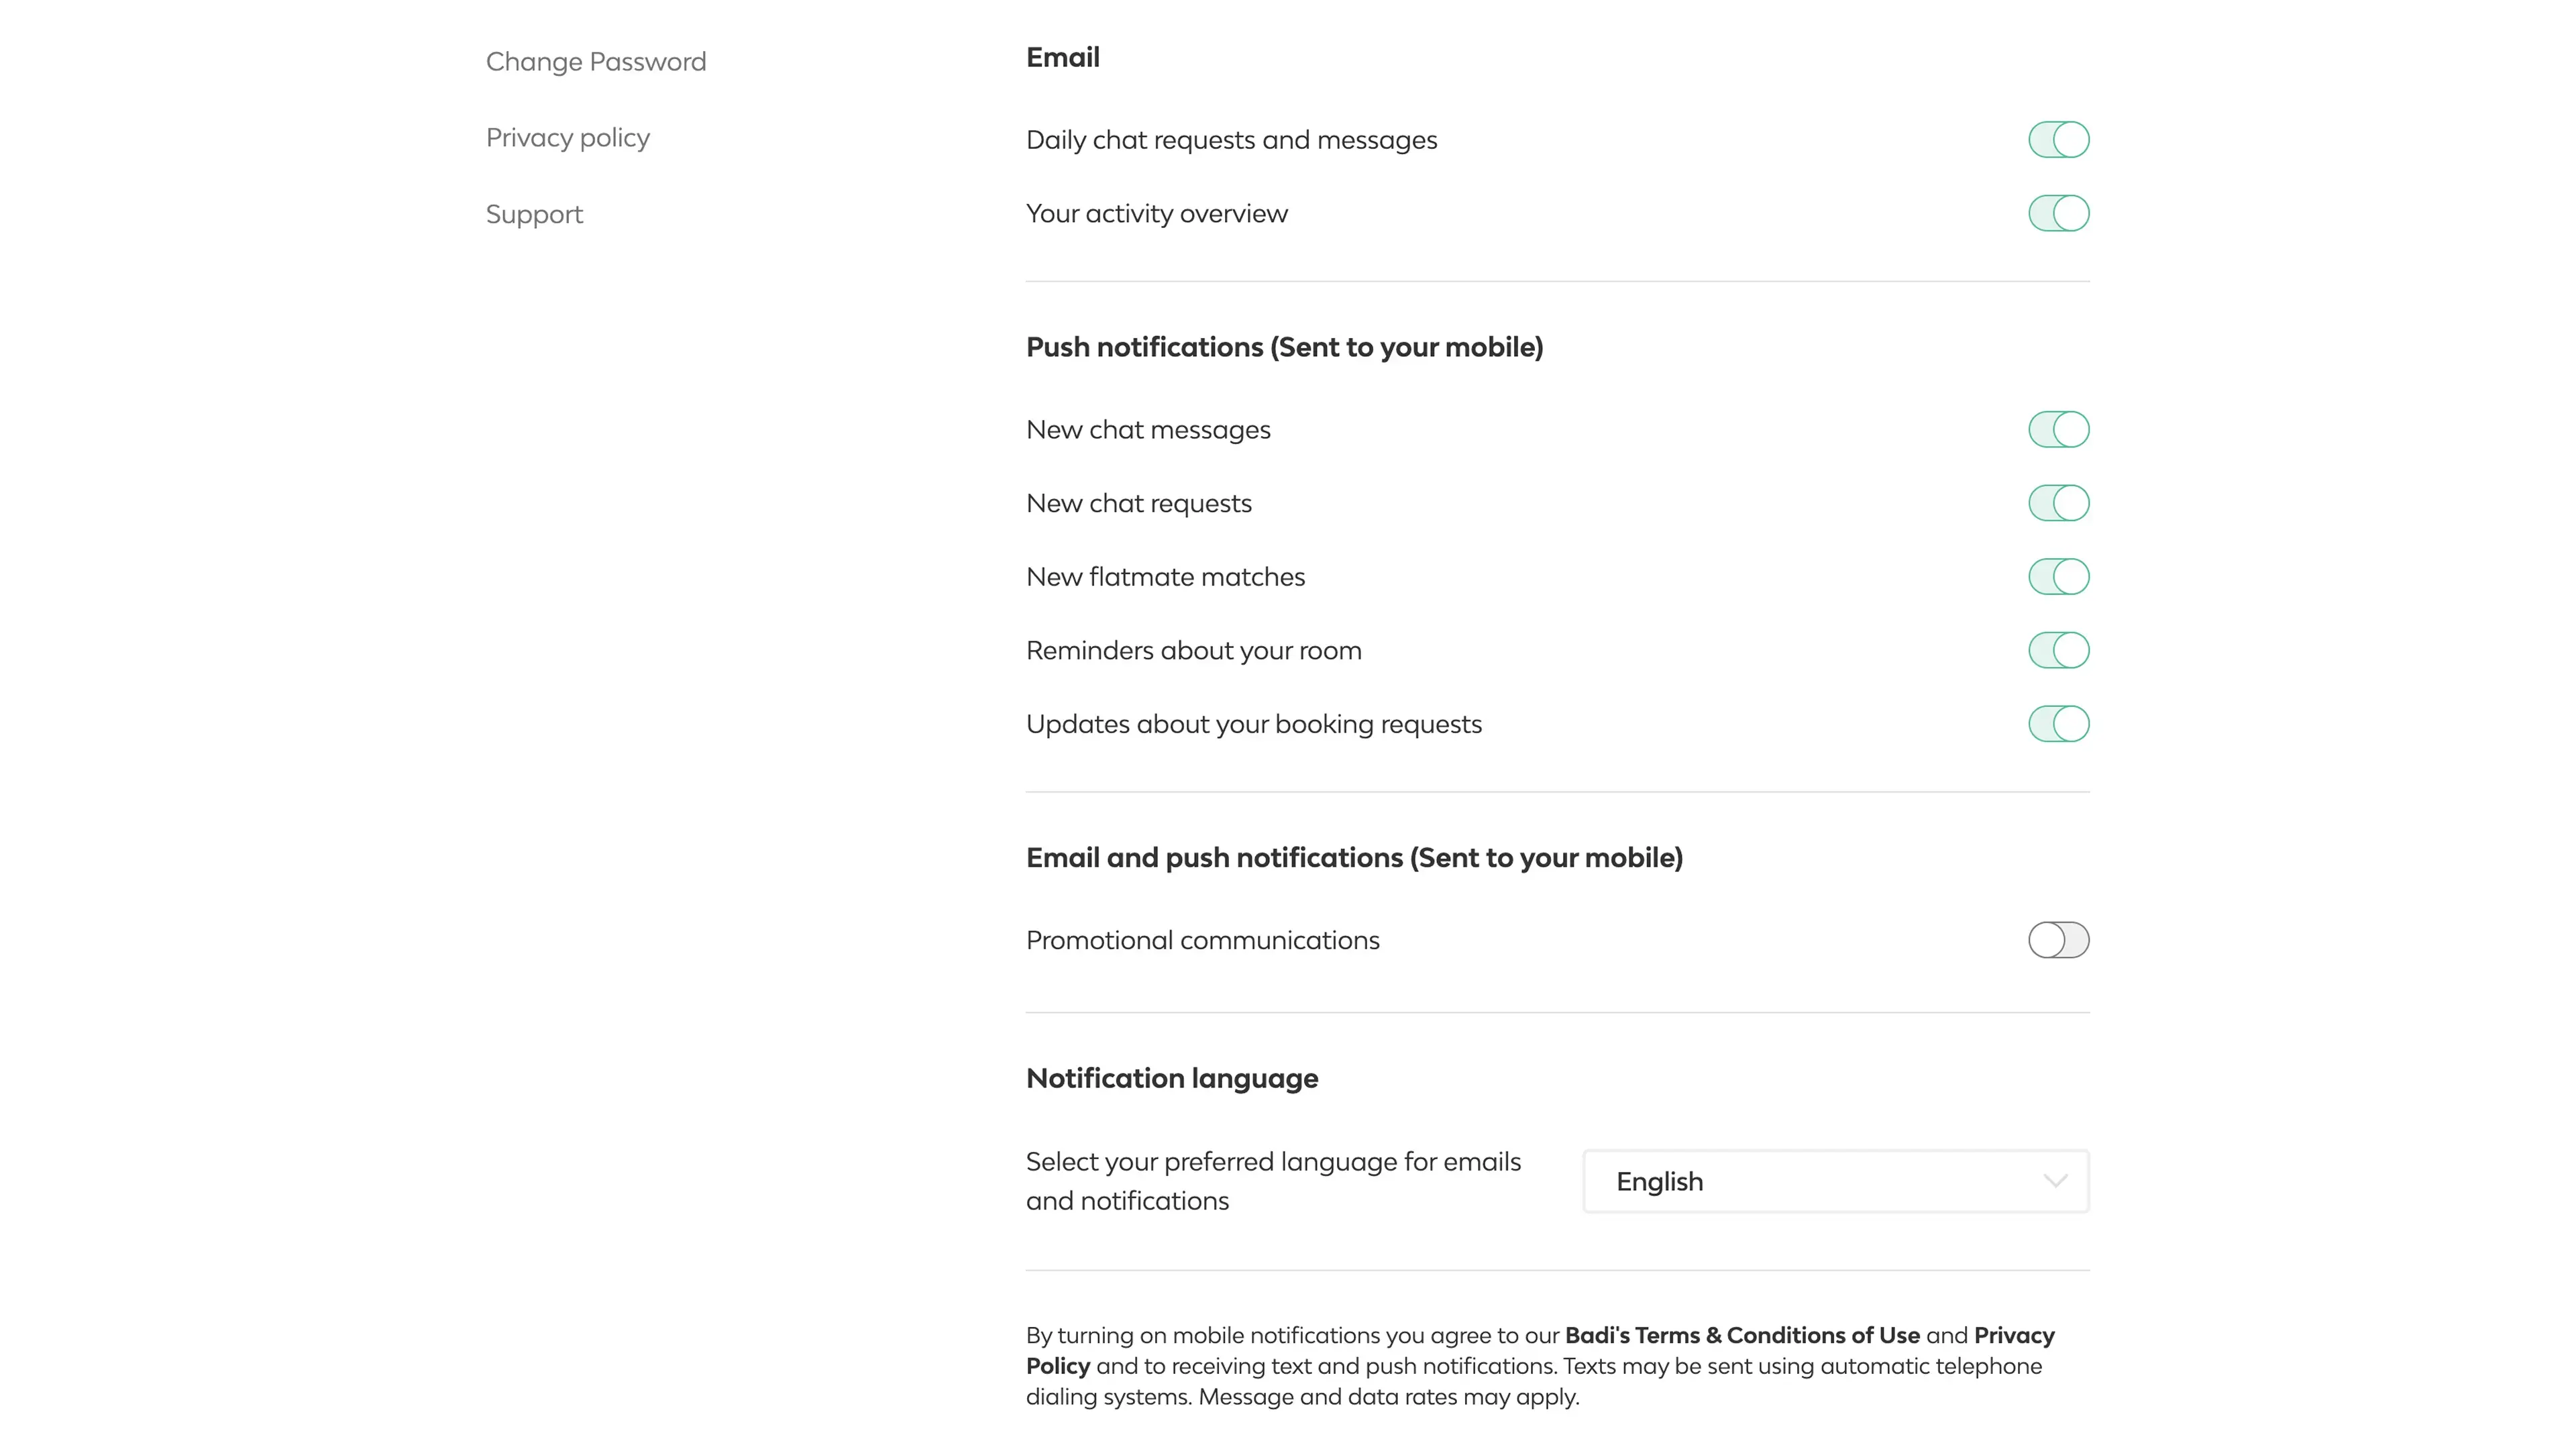Toggle Reminders about your room switch
Viewport: 2576px width, 1449px height.
point(2058,650)
